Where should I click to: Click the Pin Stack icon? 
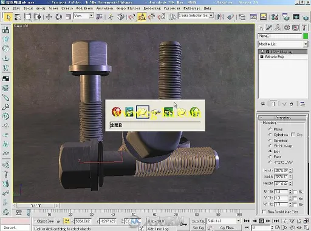(263, 104)
